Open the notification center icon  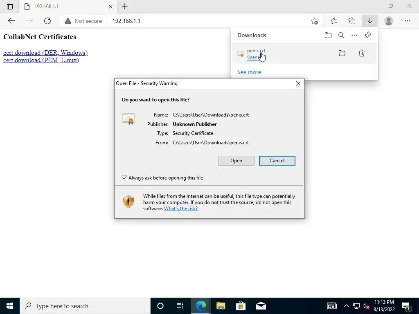click(406, 306)
